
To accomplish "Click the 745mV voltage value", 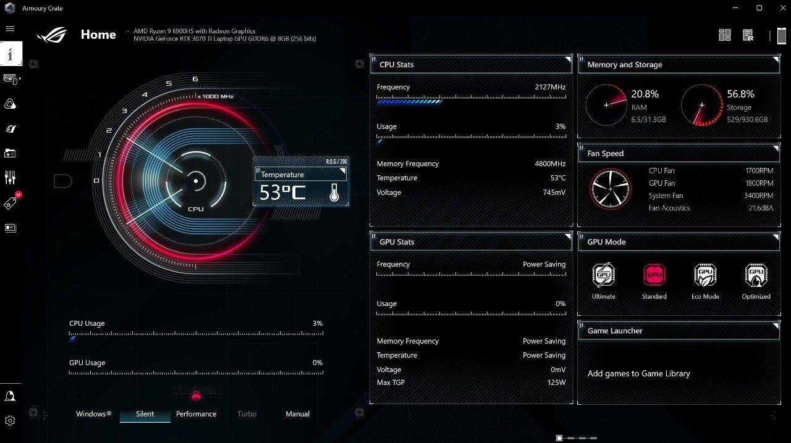I will pos(554,193).
